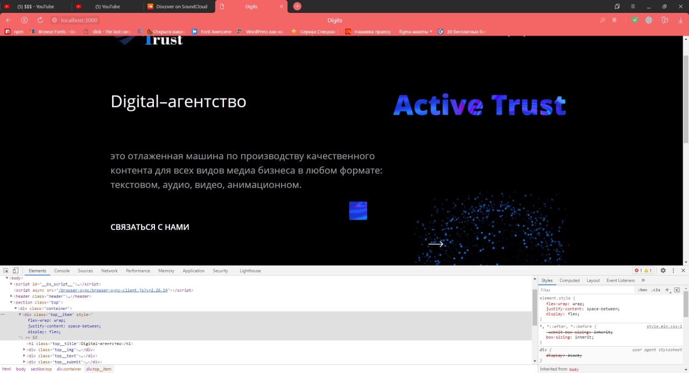689x373 pixels.
Task: Open browser-sync-client.js source link
Action: coord(114,290)
